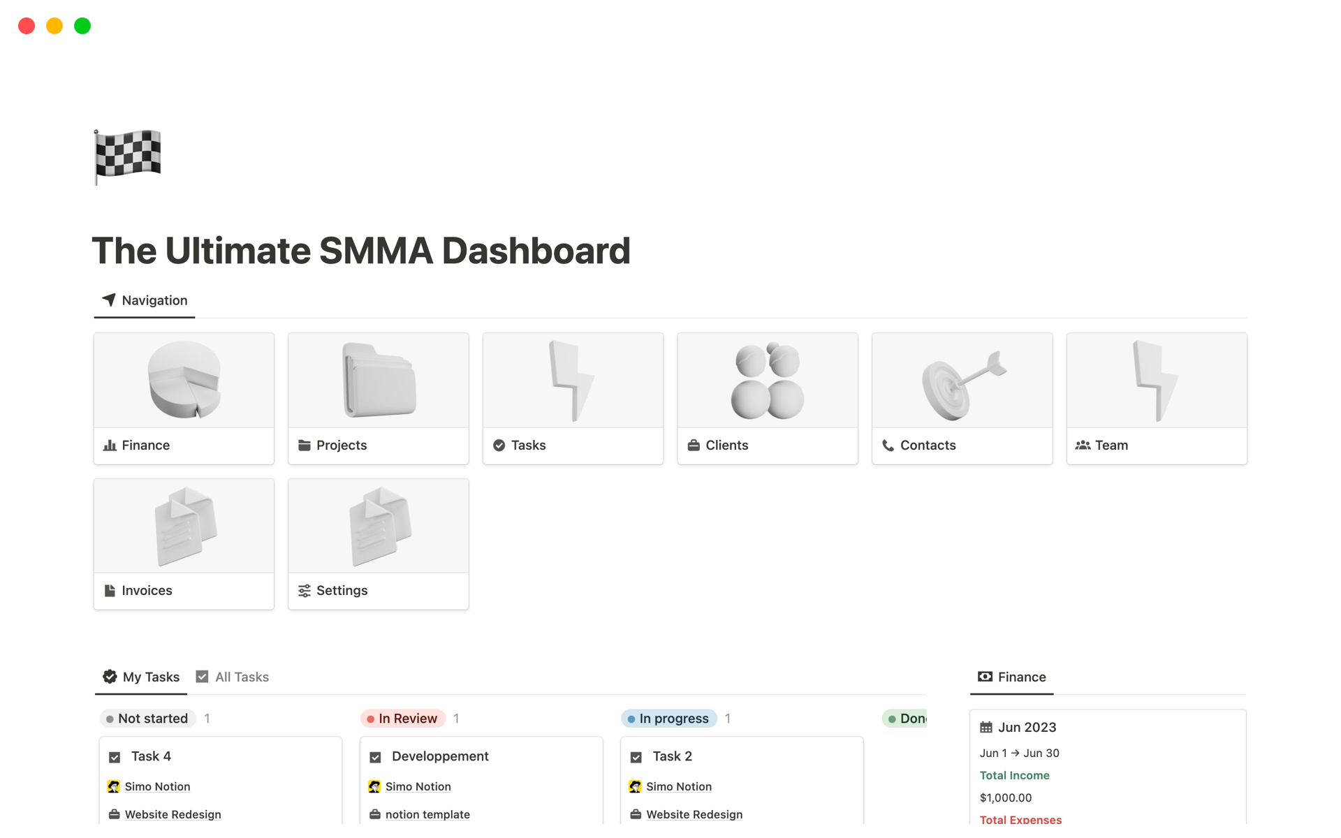This screenshot has width=1341, height=838.
Task: Toggle the checkbox icon beside Task 2
Action: point(636,757)
